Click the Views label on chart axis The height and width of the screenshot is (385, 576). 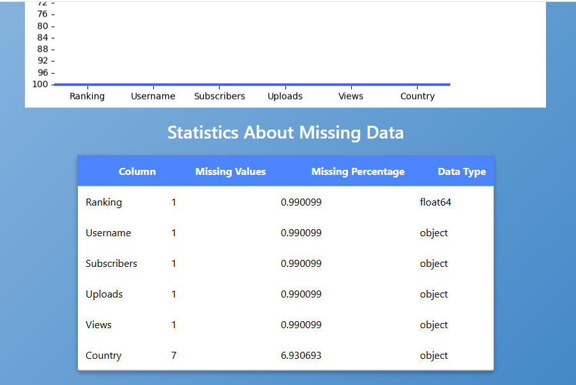(x=351, y=96)
